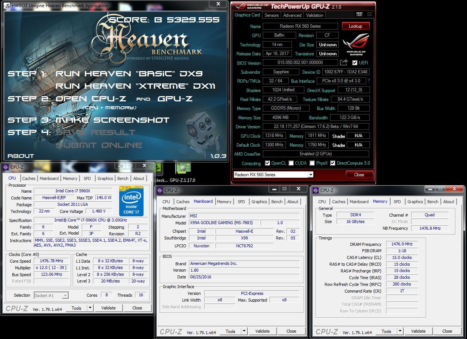Click the large ROG logo in GPU-Z
This screenshot has height=339, width=467.
point(356,45)
